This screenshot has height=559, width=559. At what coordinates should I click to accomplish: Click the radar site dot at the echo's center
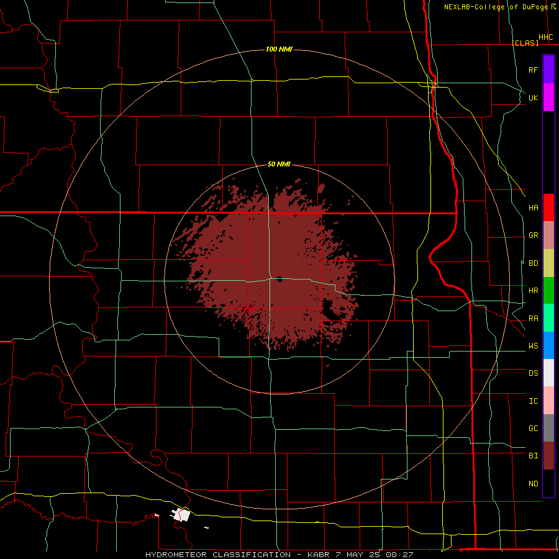pyautogui.click(x=279, y=279)
